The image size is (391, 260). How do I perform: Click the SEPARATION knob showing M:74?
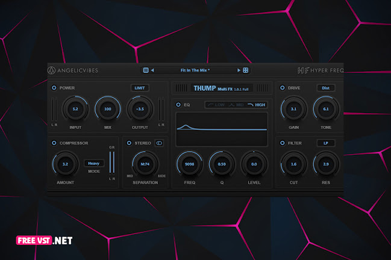click(145, 164)
